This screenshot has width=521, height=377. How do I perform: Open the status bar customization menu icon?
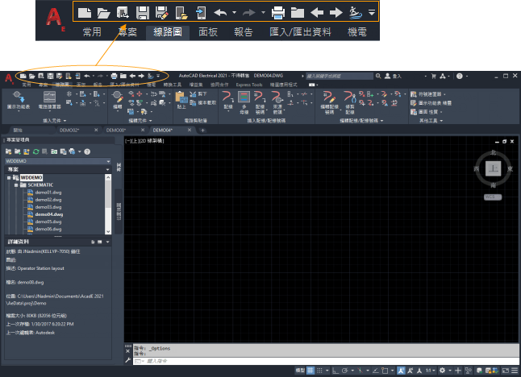pos(515,371)
